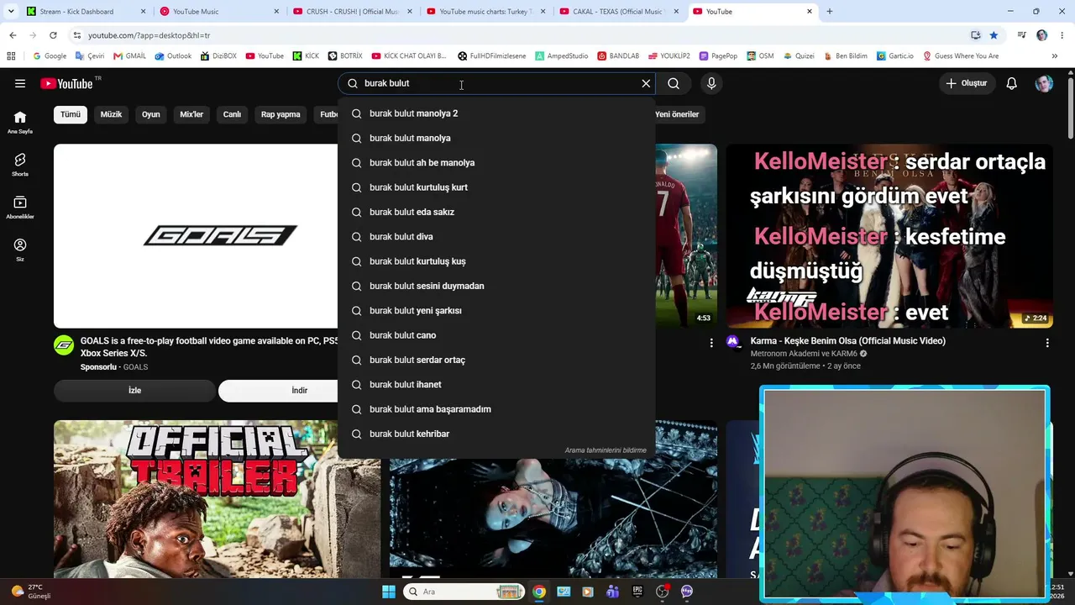Click the magnifier search button

[x=674, y=83]
